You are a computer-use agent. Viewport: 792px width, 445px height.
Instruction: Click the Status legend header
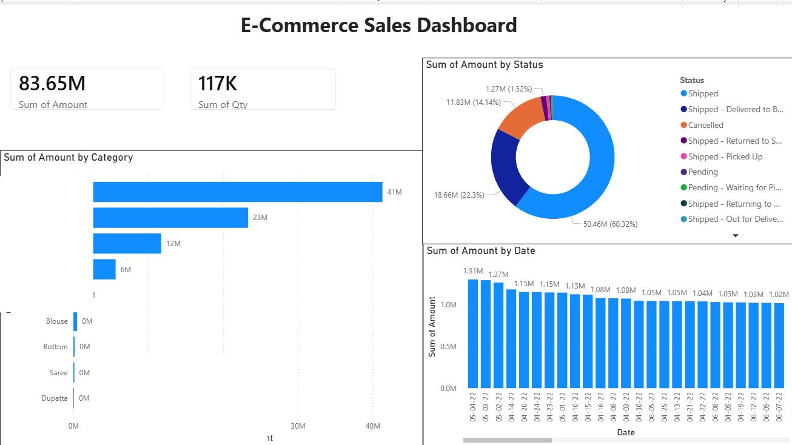coord(692,80)
